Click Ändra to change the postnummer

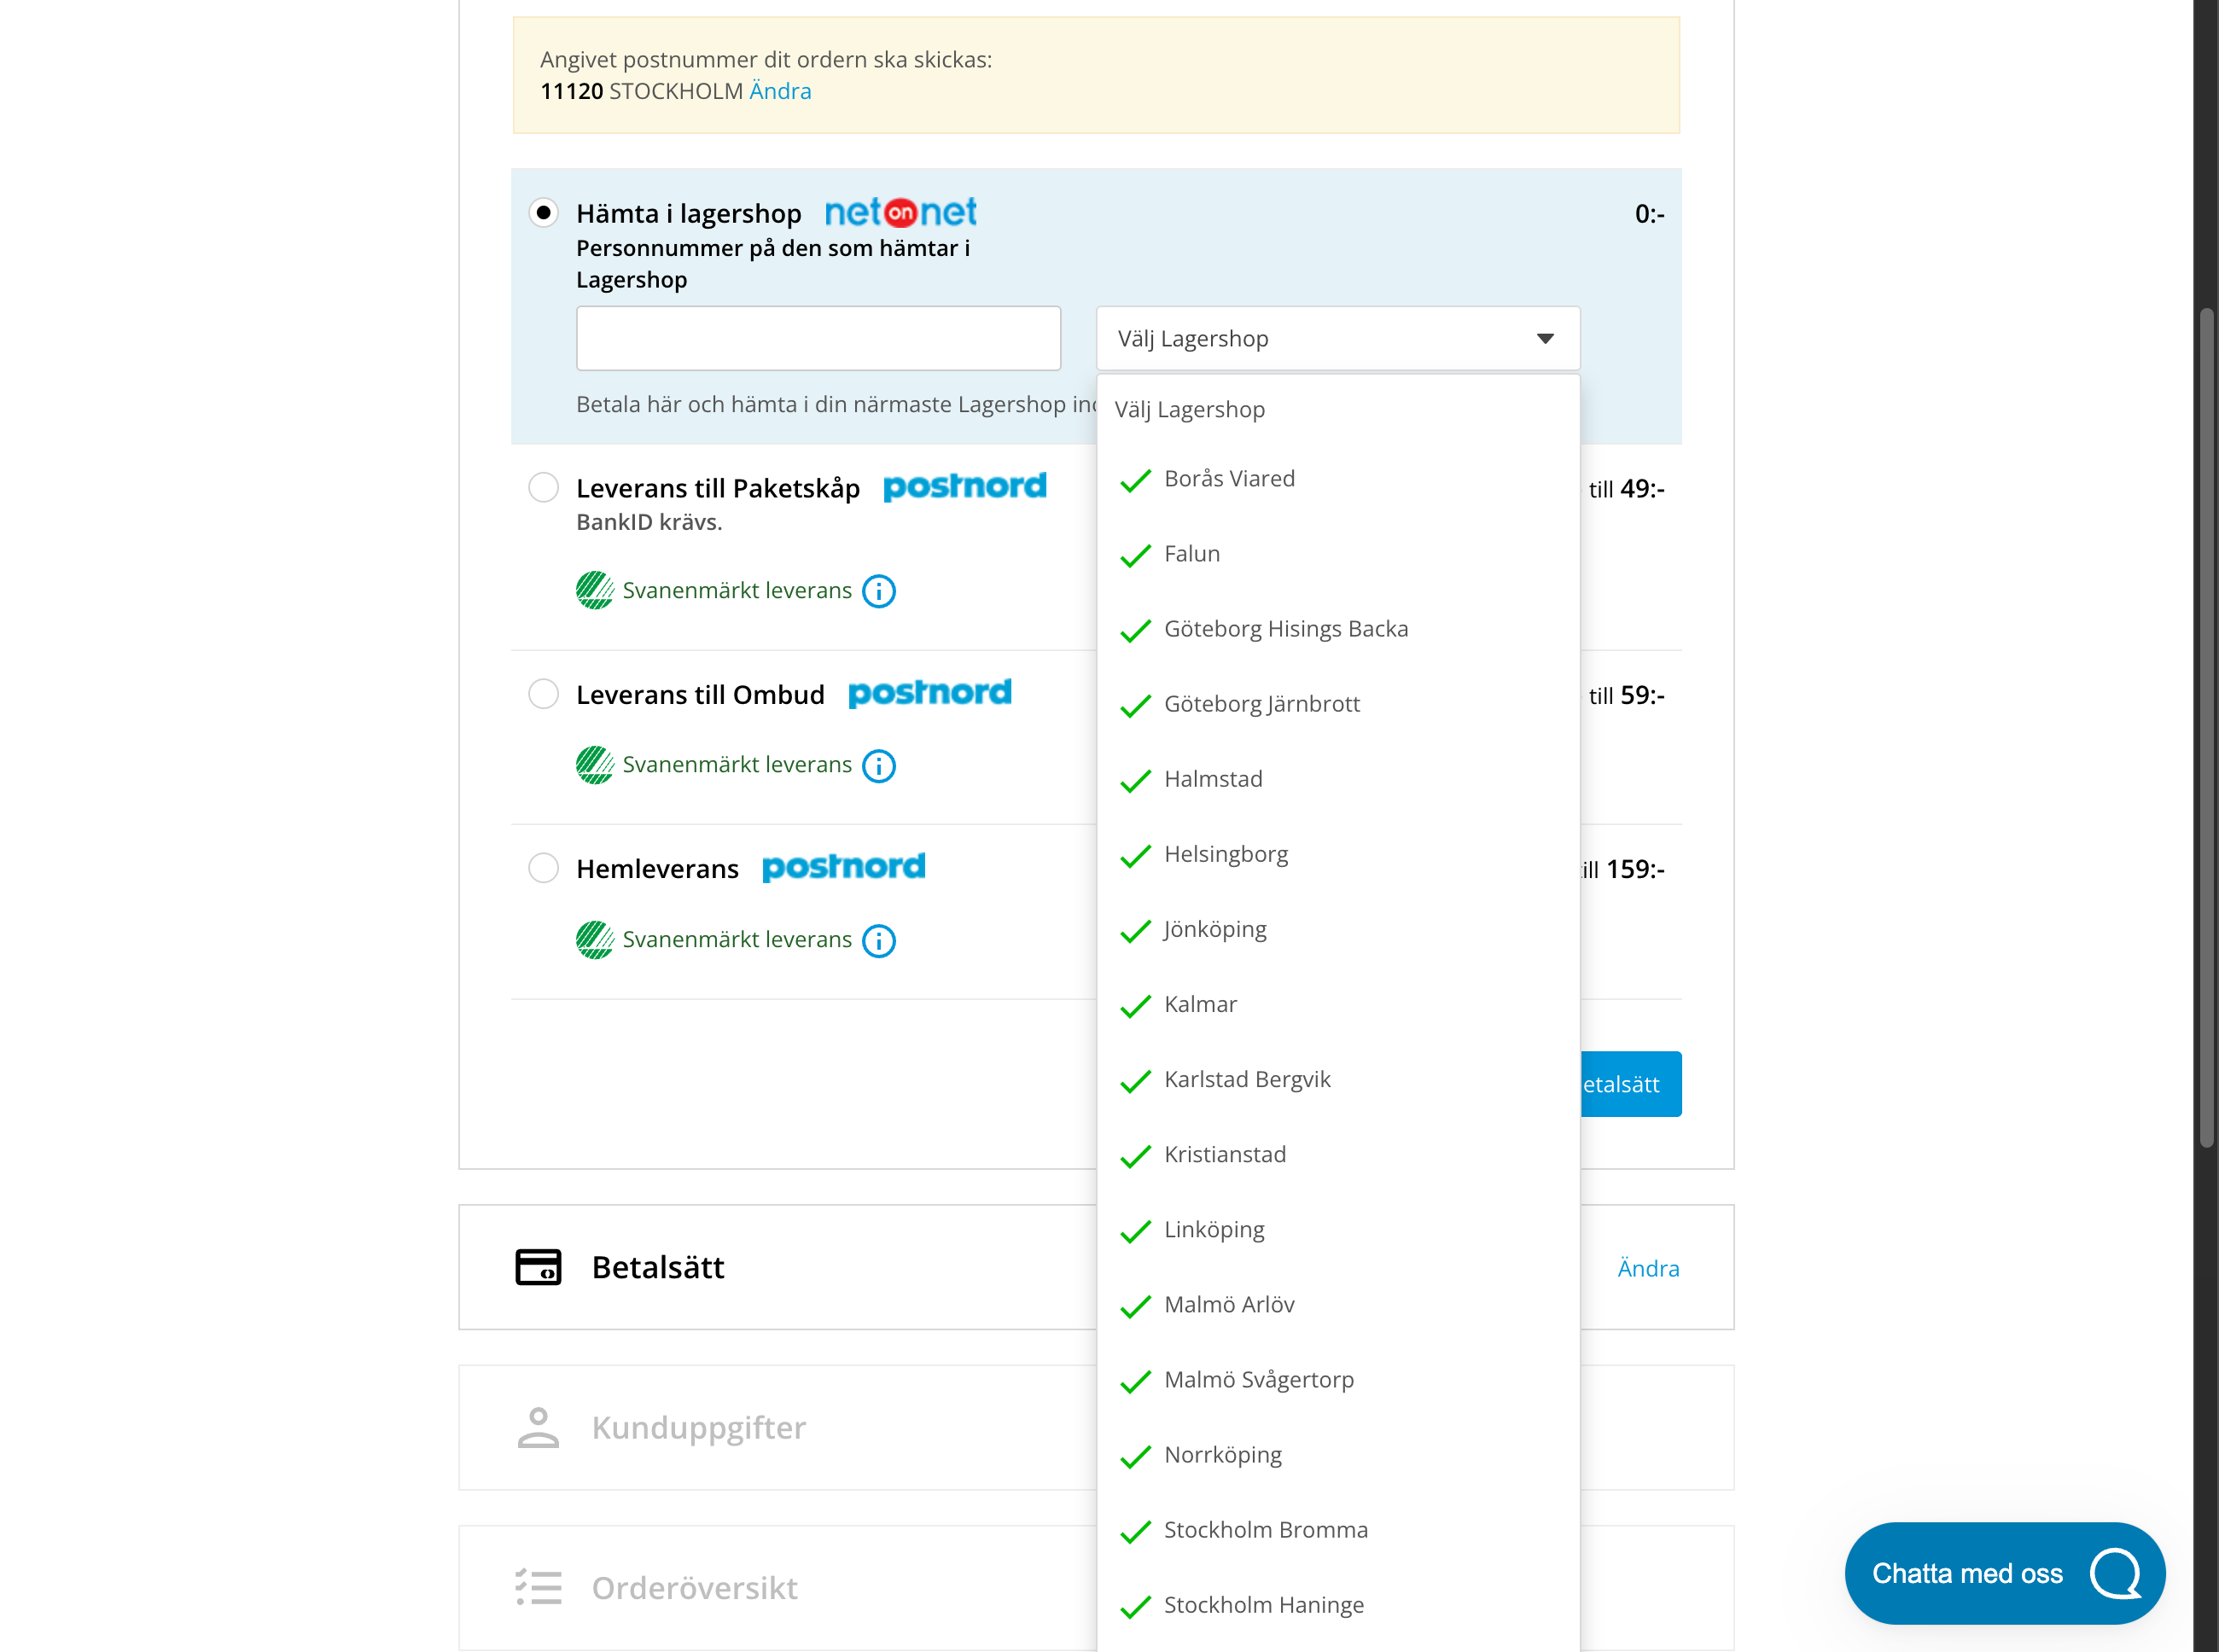click(x=779, y=90)
